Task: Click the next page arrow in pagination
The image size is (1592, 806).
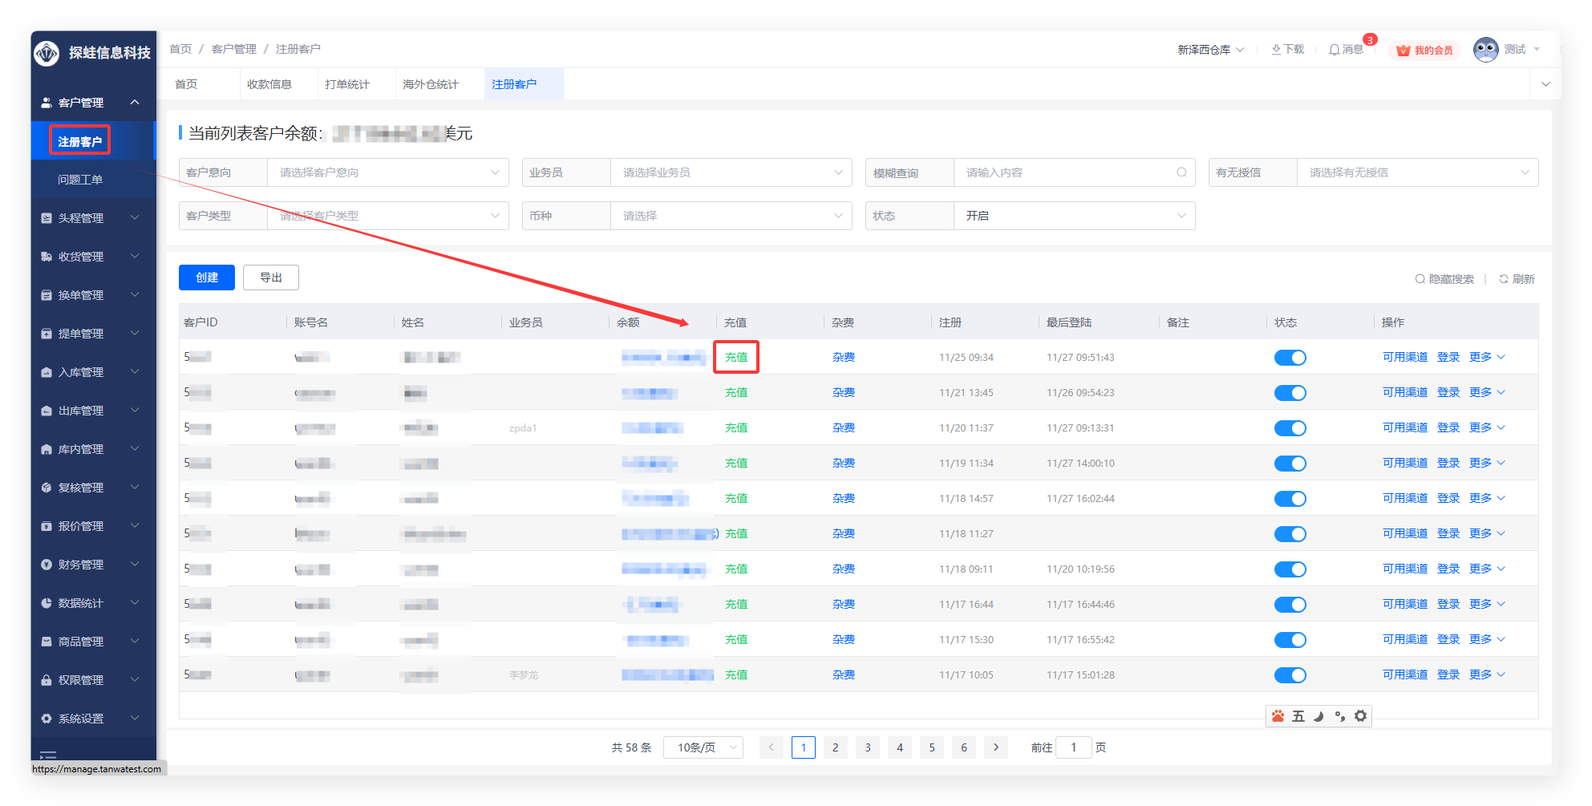Action: click(996, 747)
